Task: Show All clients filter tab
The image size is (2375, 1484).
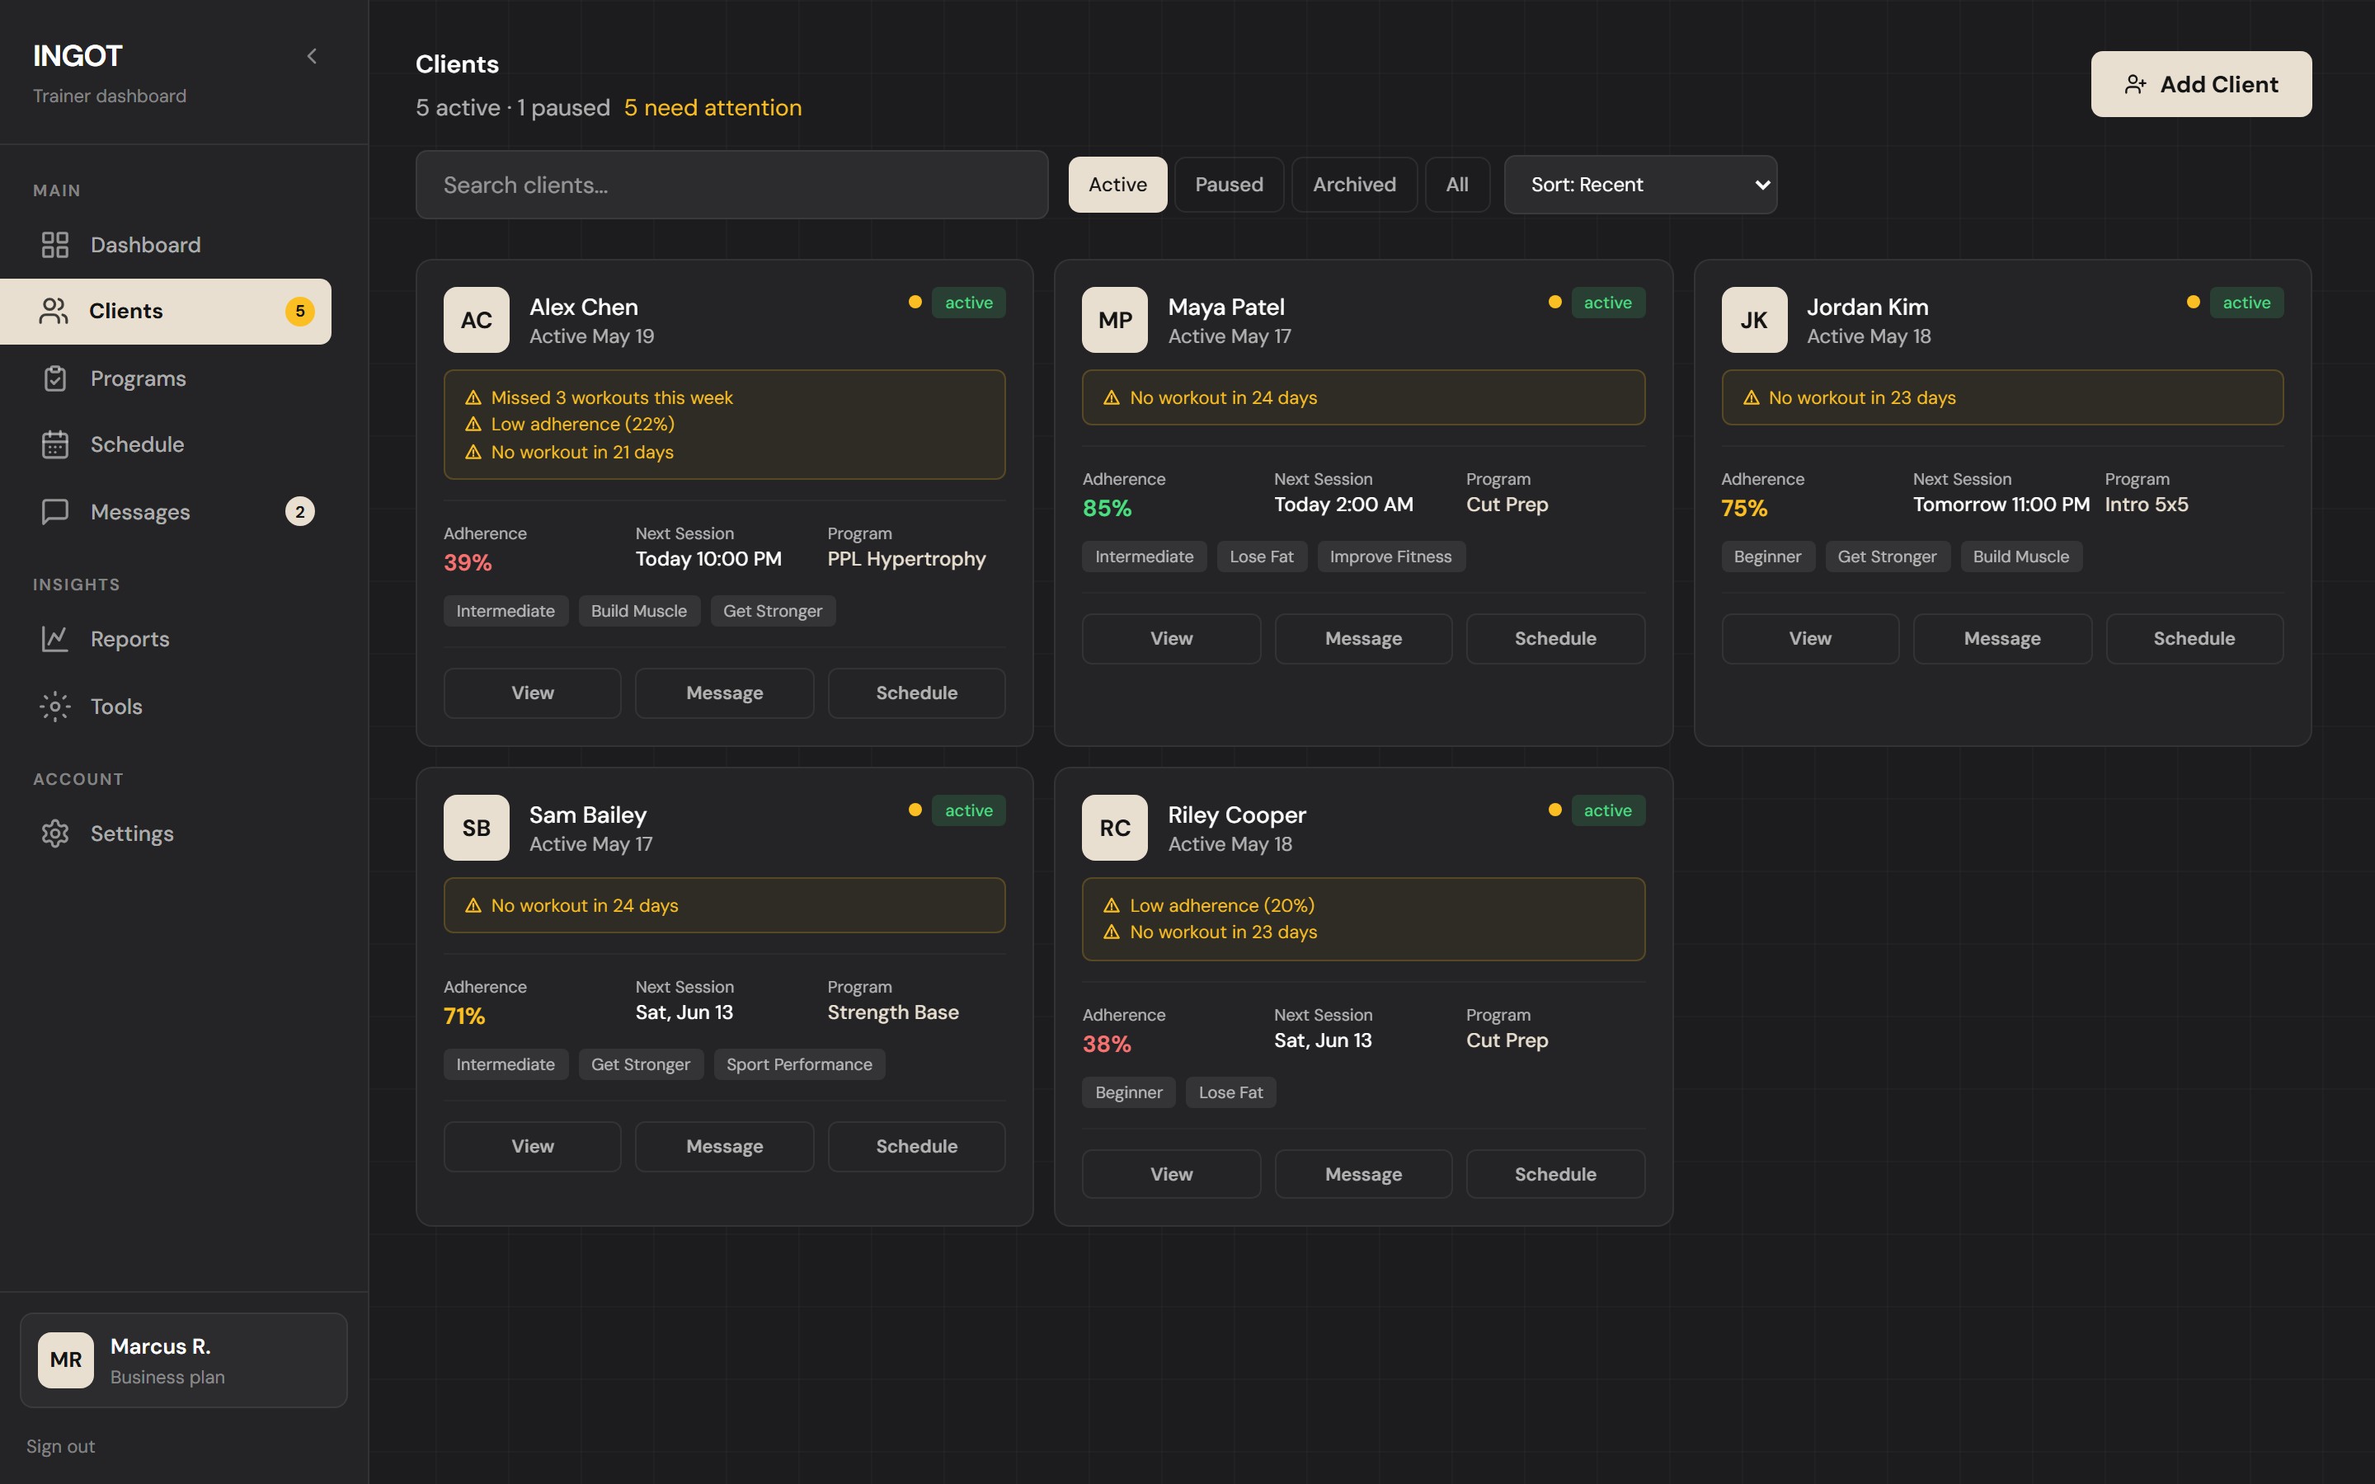Action: point(1457,185)
